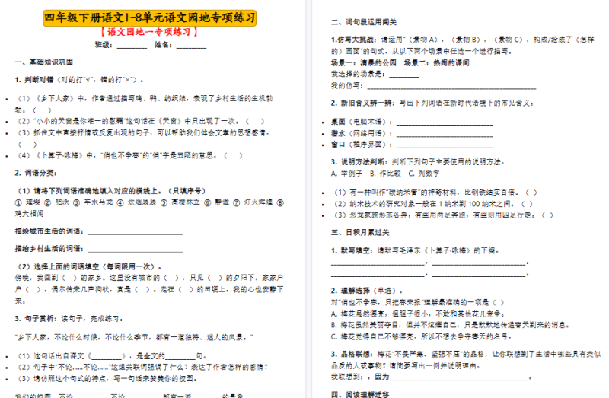Image resolution: width=609 pixels, height=398 pixels.
Task: Click option "B. 作比较"
Action: coord(385,174)
